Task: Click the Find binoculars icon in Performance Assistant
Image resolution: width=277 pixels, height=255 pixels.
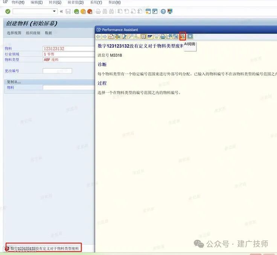Action: [x=169, y=37]
